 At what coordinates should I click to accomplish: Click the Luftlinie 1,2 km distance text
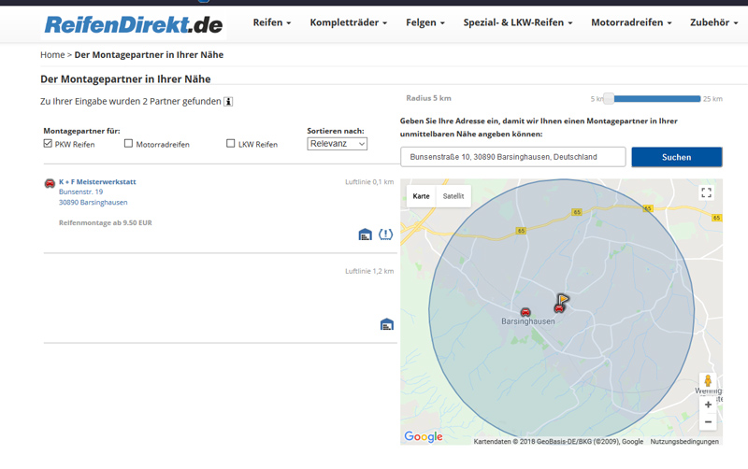(x=369, y=271)
